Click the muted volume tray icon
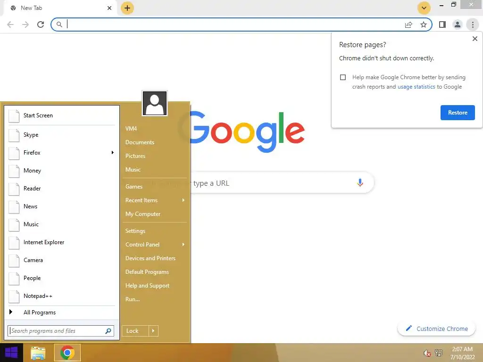Viewport: 483px width, 362px height. [x=427, y=353]
